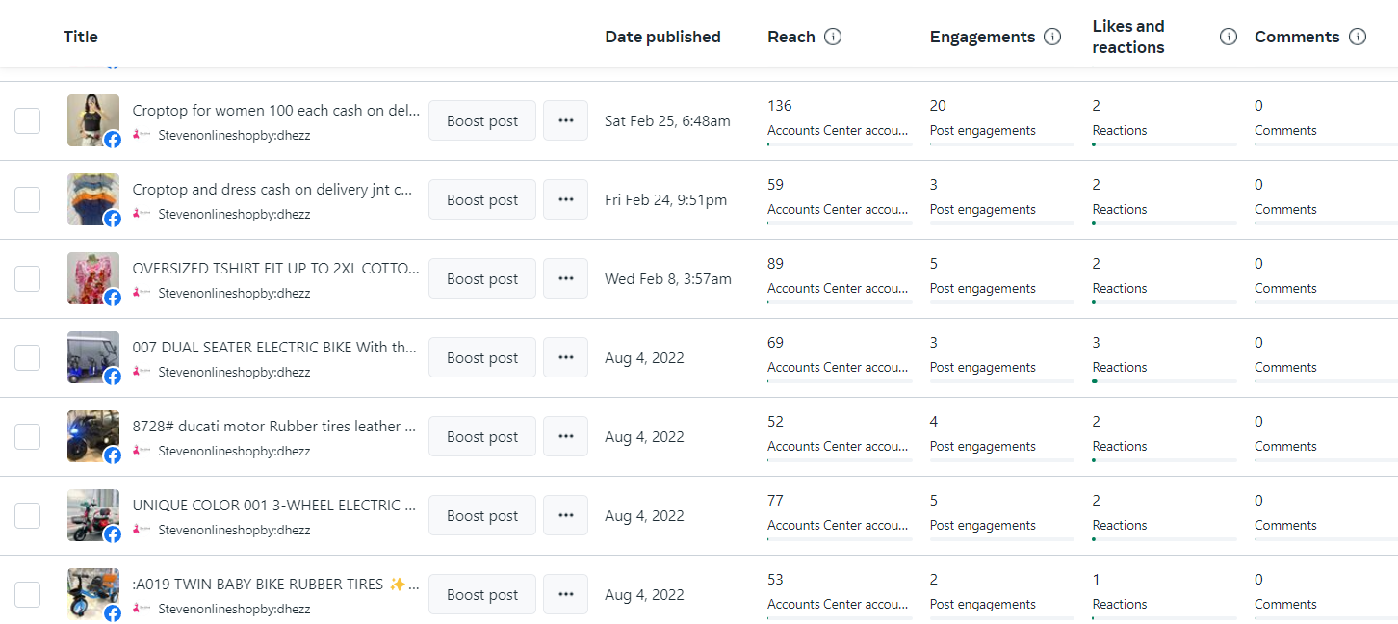Viewport: 1398px width, 624px height.
Task: Click reach progress bar for Croptop for women
Action: tap(840, 144)
